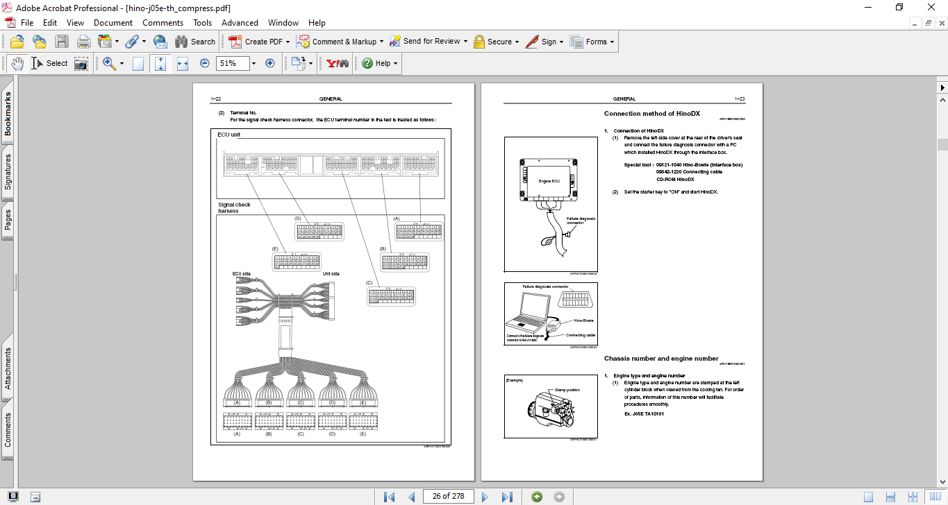The height and width of the screenshot is (505, 948).
Task: Click the Open file folder icon
Action: coord(17,42)
